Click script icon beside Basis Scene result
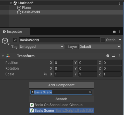The width and height of the screenshot is (124, 115). (x=32, y=110)
